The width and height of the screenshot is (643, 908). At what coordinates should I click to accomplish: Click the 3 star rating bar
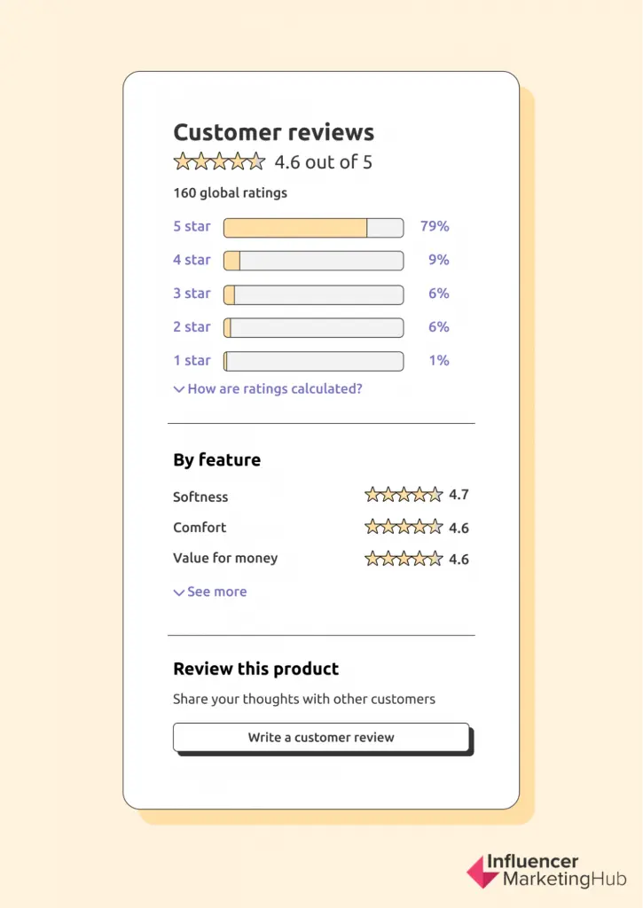click(313, 294)
